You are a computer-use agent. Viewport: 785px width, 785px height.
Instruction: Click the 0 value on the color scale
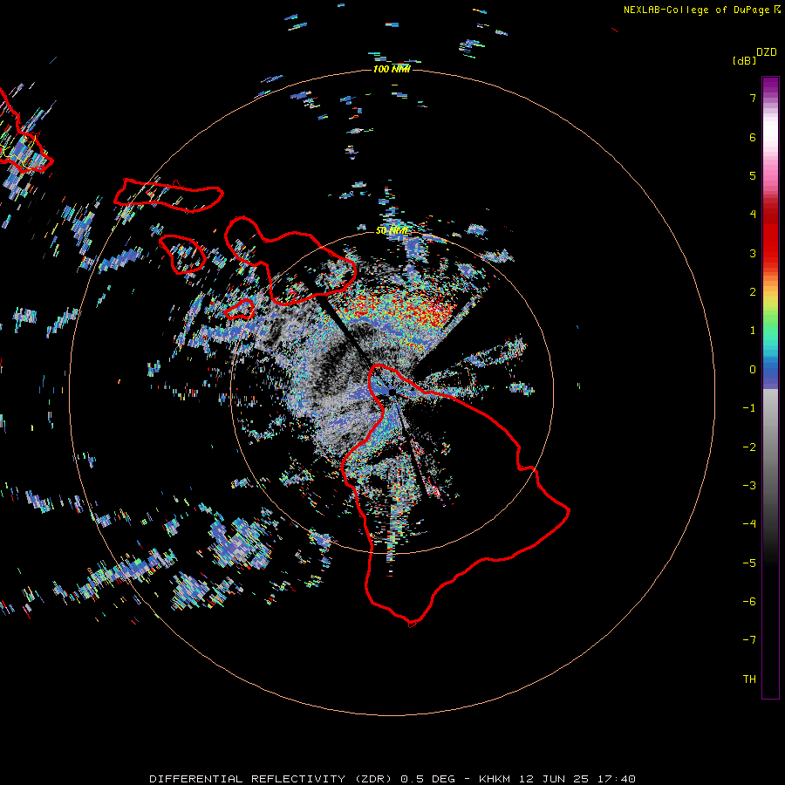tap(753, 370)
